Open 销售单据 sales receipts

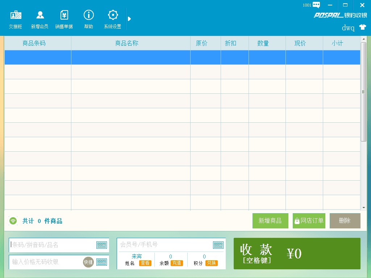(x=64, y=19)
